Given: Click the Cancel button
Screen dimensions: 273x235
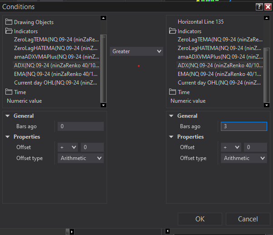Looking at the screenshot, I should click(x=248, y=219).
